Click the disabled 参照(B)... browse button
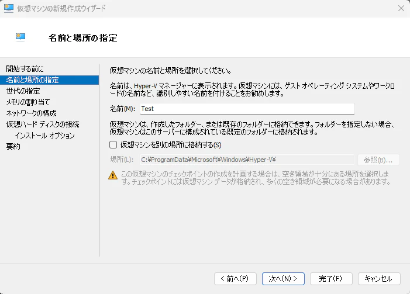The width and height of the screenshot is (410, 294). pyautogui.click(x=378, y=160)
